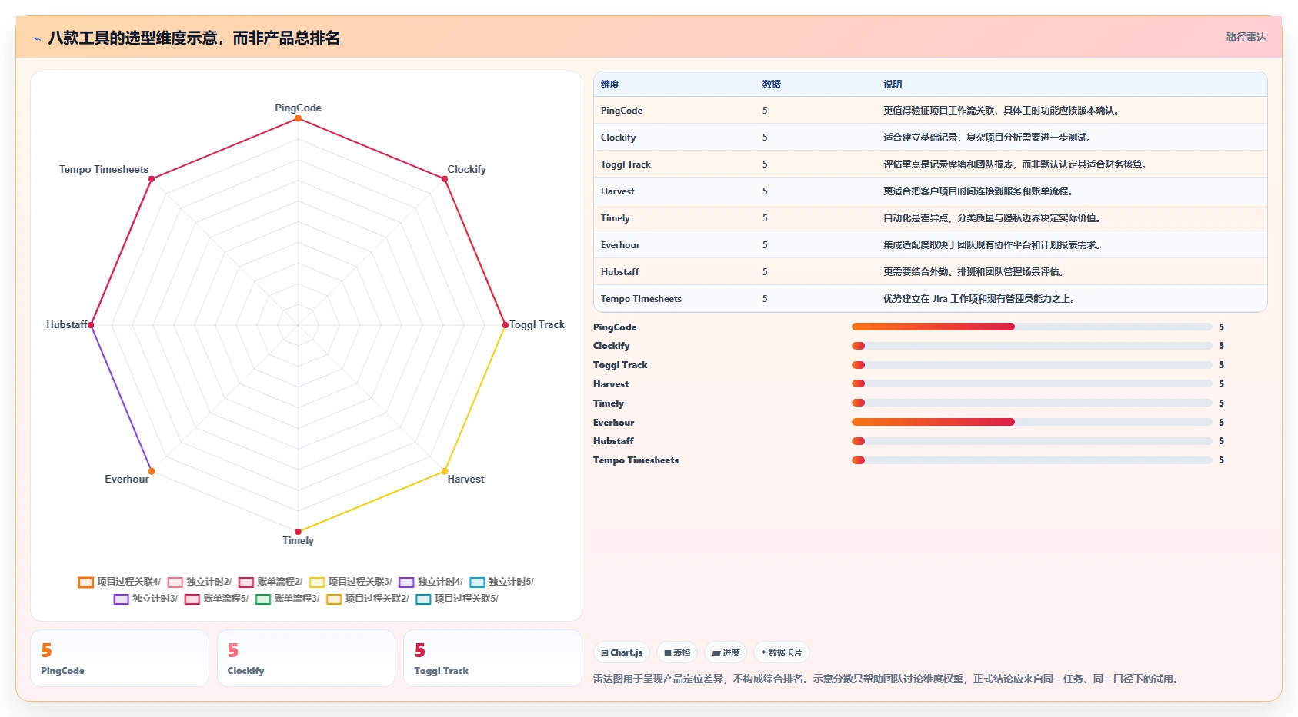Viewport: 1298px width, 717px height.
Task: Click description '更需要结合外勤、排班和团队管理场景评估。'
Action: coord(973,272)
